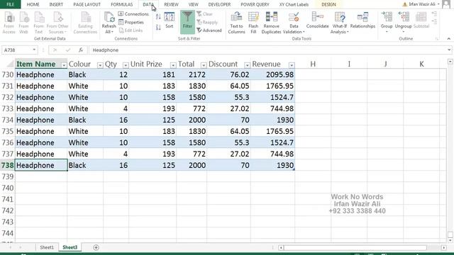Image resolution: width=454 pixels, height=255 pixels.
Task: Click Edit Links
Action: point(131,30)
